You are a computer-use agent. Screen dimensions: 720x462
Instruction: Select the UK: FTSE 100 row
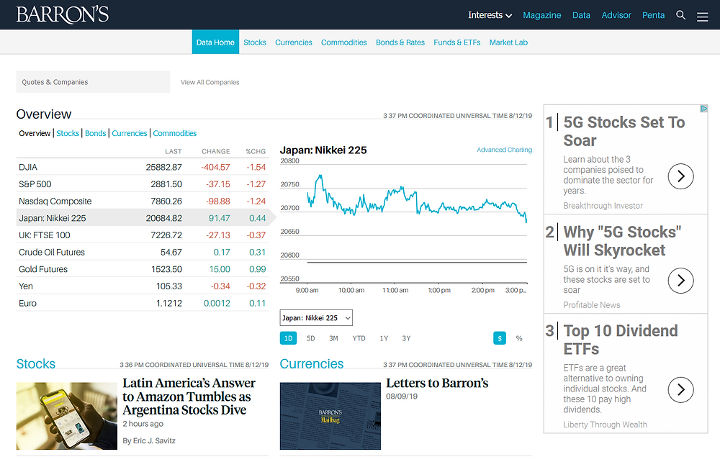point(143,235)
